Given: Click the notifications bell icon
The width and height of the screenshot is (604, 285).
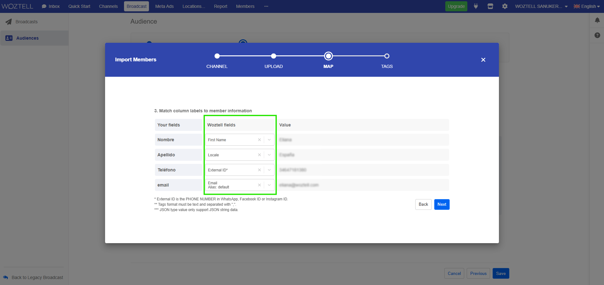Looking at the screenshot, I should coord(597,20).
